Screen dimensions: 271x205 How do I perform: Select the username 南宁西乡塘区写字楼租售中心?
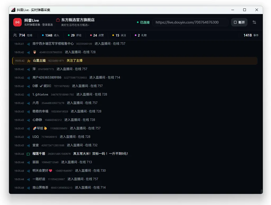[53, 44]
